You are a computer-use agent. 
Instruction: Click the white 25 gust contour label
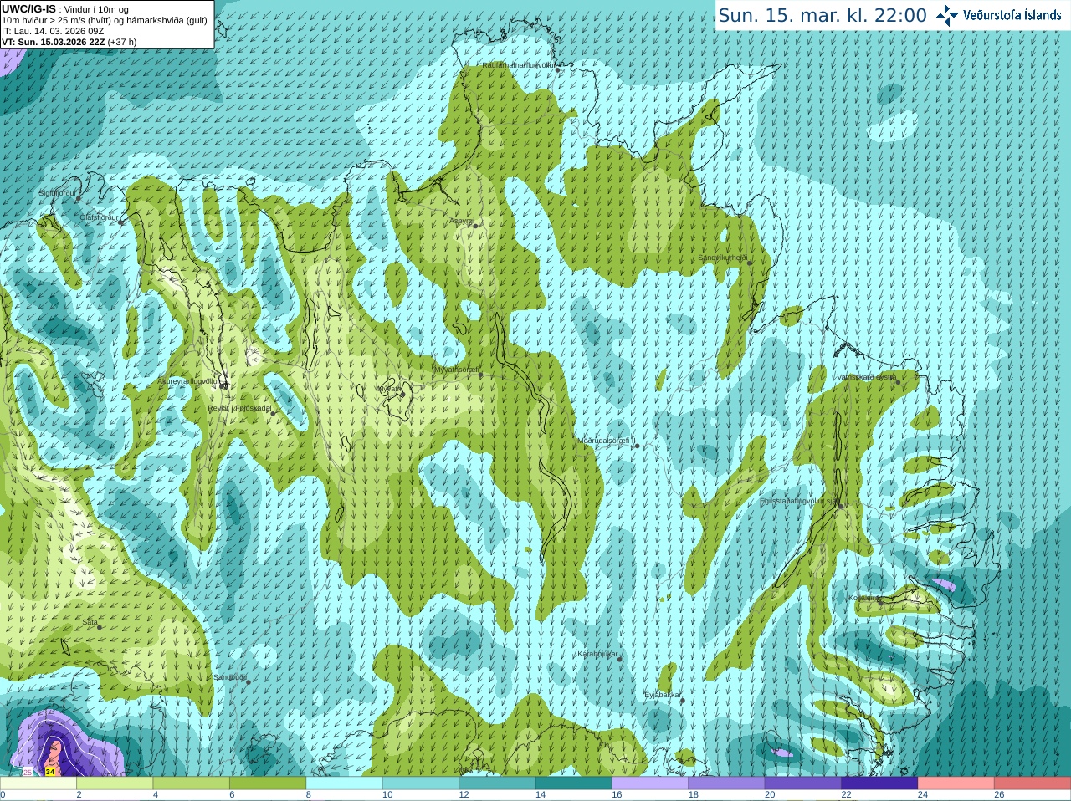coord(27,772)
